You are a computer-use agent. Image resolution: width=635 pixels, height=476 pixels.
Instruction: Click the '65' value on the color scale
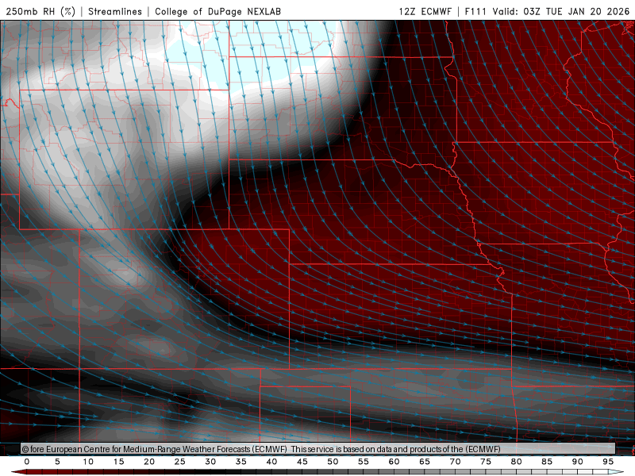point(425,462)
